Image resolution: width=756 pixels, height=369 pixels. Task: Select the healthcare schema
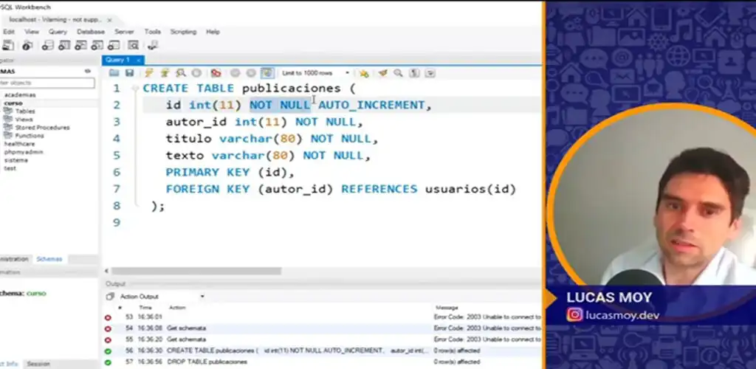pos(19,144)
